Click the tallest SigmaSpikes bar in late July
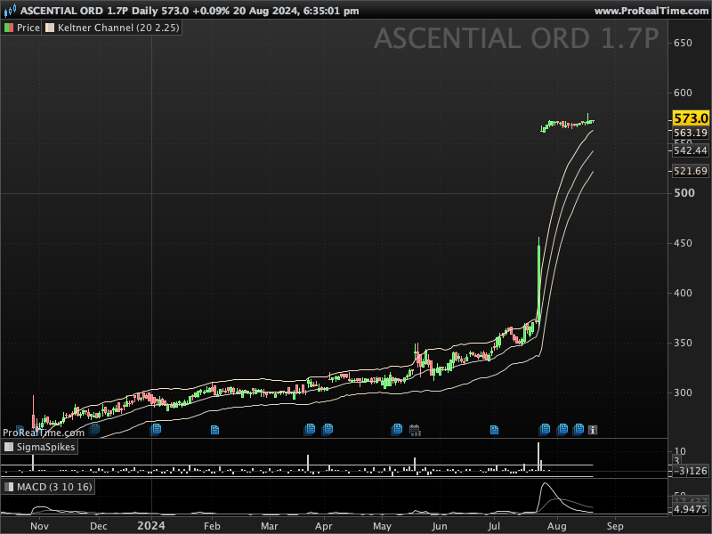The image size is (712, 534). point(538,457)
